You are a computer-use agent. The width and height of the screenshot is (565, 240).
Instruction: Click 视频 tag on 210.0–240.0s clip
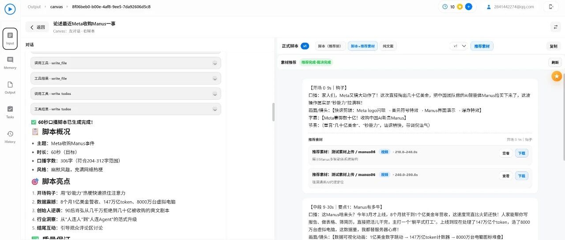click(385, 152)
